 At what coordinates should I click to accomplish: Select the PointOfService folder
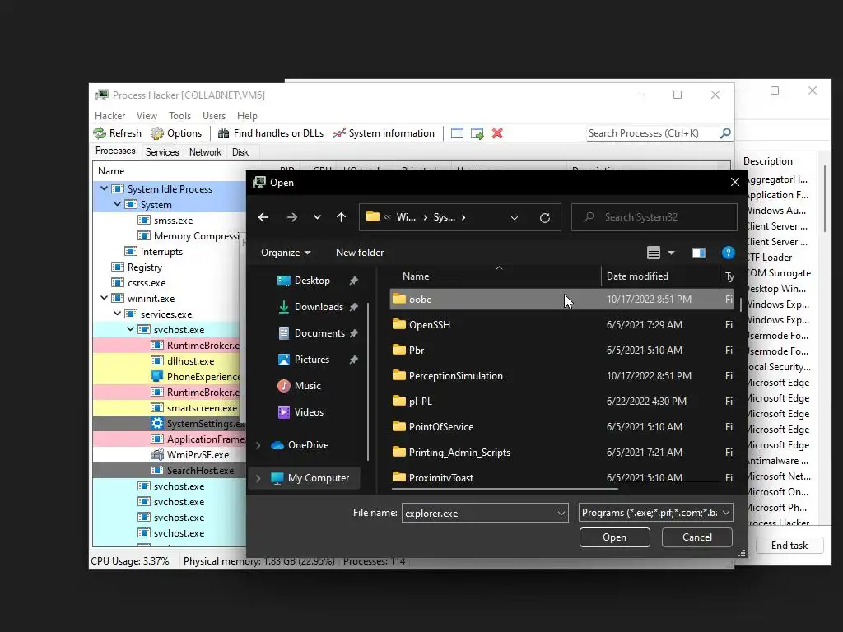click(561, 427)
